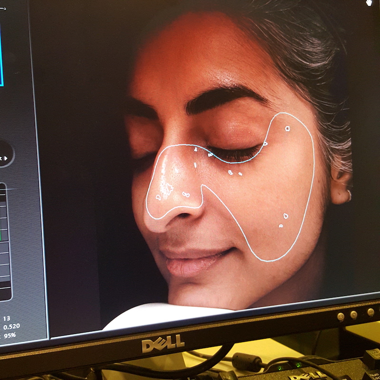Click the spot marker near inner eye corner
This screenshot has width=380, height=380.
(x=210, y=154)
